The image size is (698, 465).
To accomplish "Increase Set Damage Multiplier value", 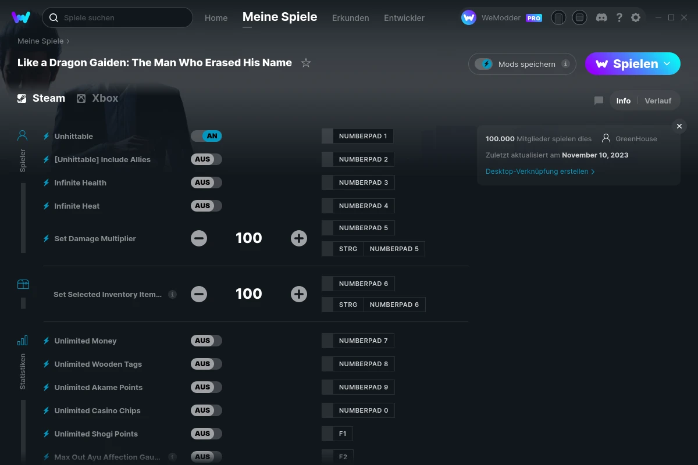I will (x=299, y=238).
